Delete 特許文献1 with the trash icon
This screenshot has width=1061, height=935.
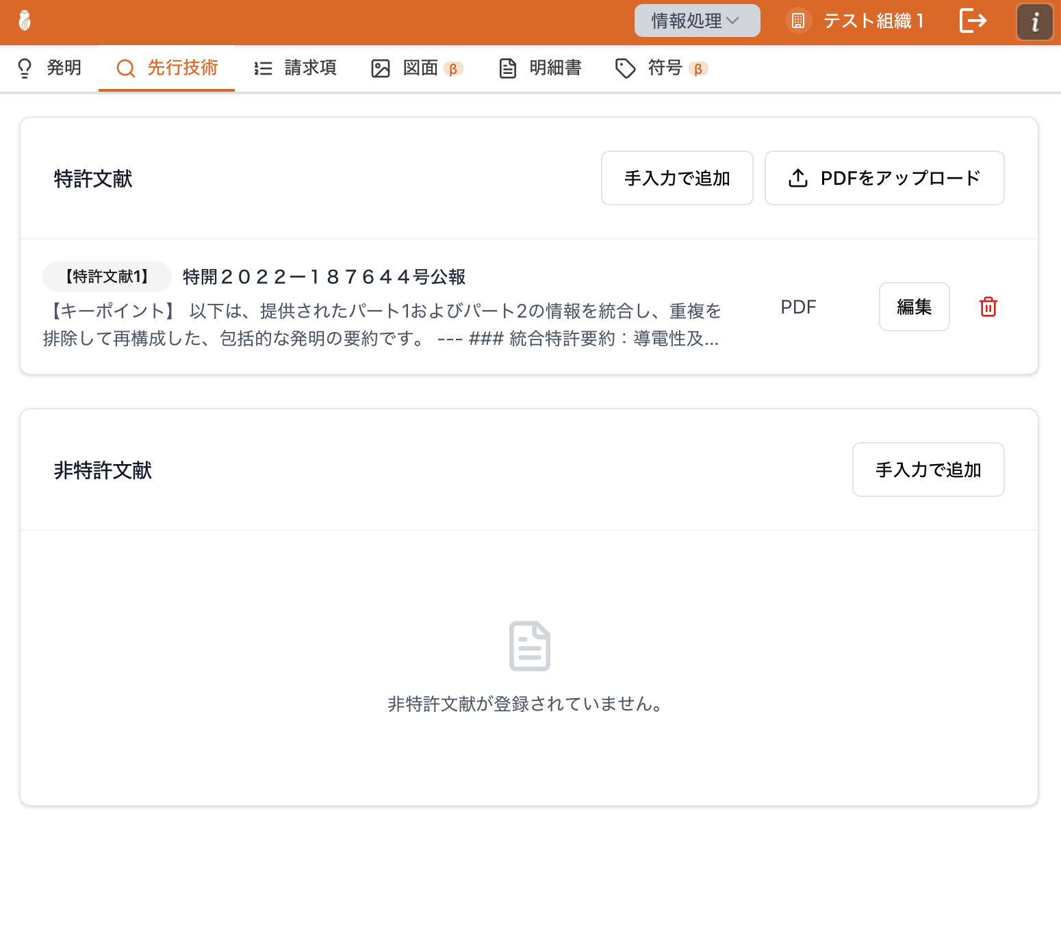pyautogui.click(x=988, y=307)
